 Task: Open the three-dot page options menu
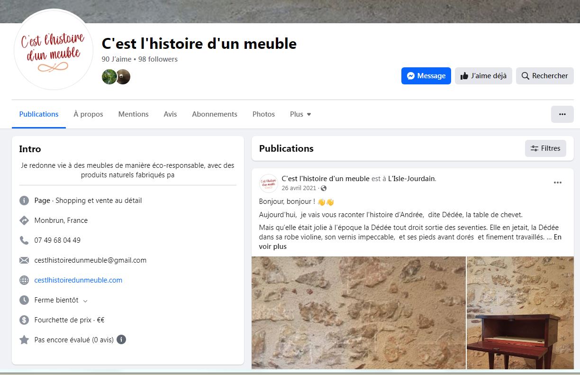click(x=562, y=114)
